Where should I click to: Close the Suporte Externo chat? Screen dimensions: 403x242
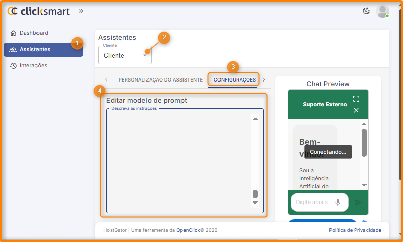356,110
